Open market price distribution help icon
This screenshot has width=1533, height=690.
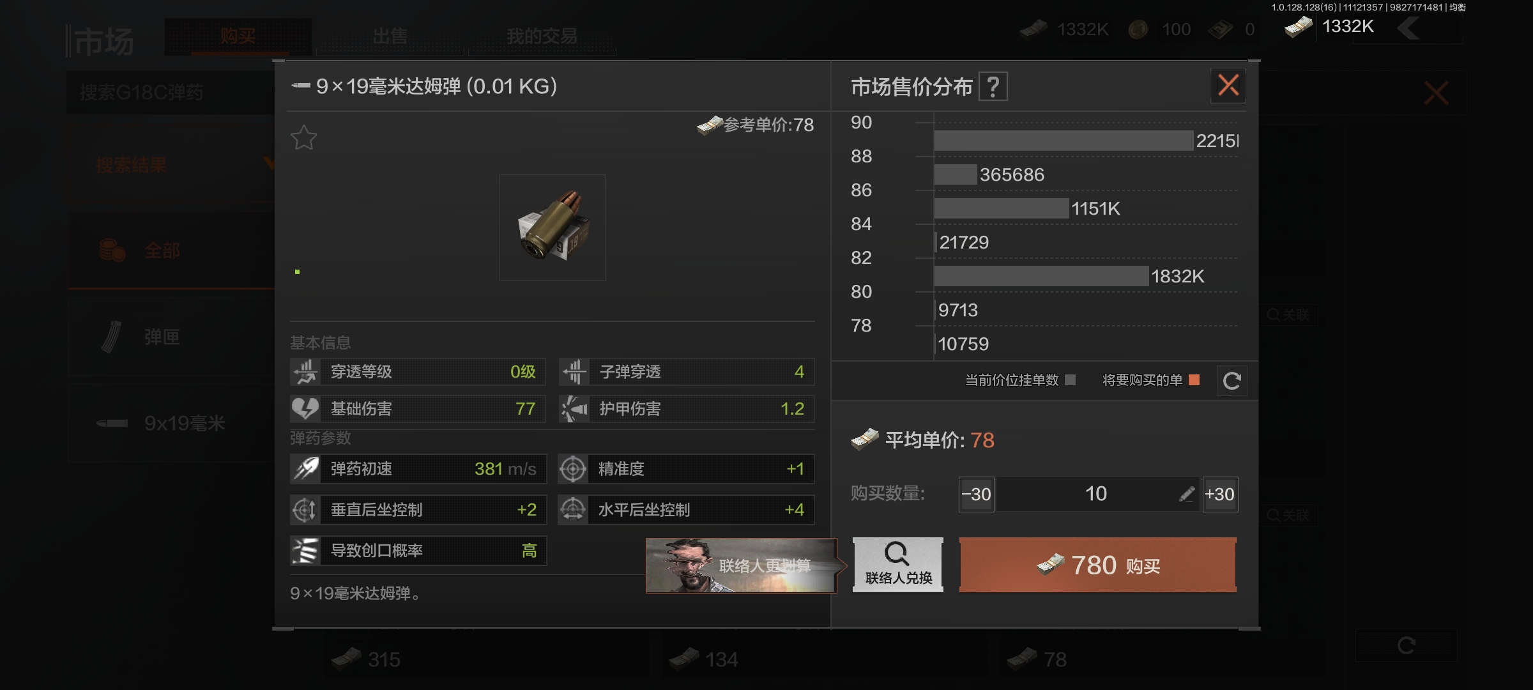tap(993, 86)
